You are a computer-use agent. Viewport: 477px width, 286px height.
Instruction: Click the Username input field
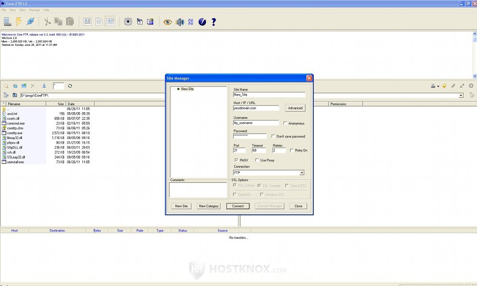click(256, 123)
